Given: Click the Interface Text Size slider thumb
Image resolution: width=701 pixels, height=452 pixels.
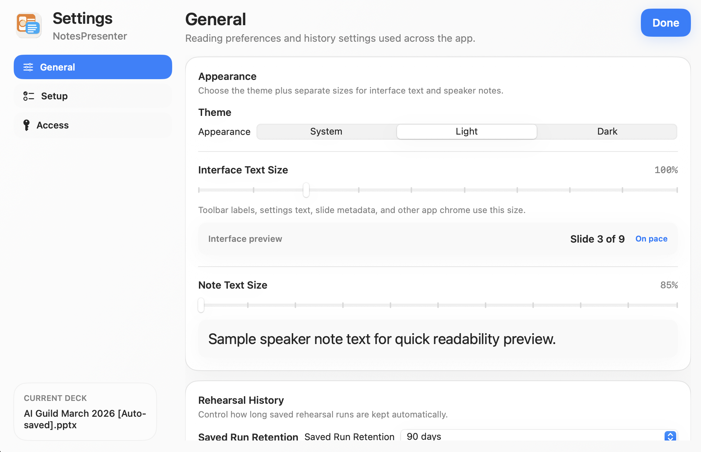Looking at the screenshot, I should point(306,190).
